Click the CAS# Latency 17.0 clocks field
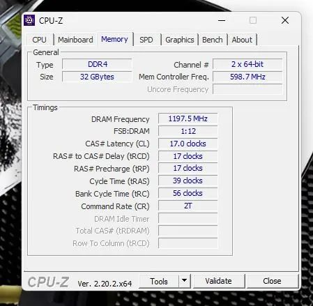This screenshot has height=306, width=313. [188, 144]
